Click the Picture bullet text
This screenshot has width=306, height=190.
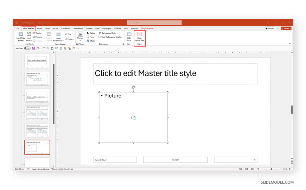pos(113,96)
